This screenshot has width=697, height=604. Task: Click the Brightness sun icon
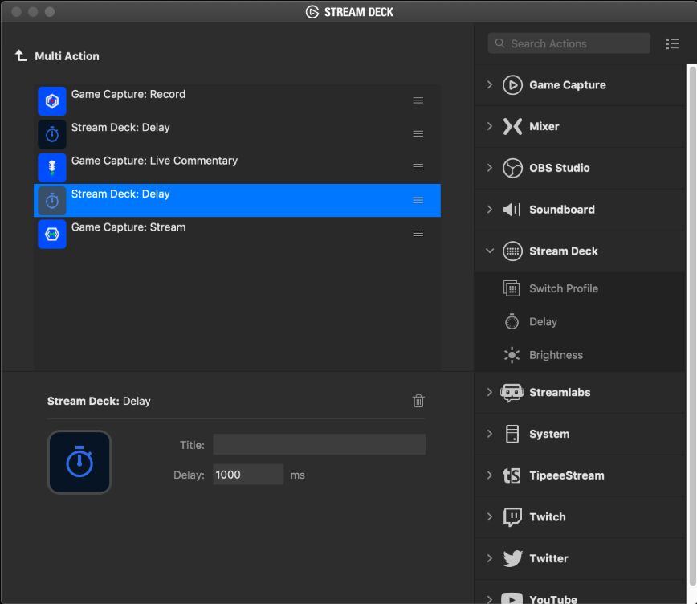click(512, 355)
